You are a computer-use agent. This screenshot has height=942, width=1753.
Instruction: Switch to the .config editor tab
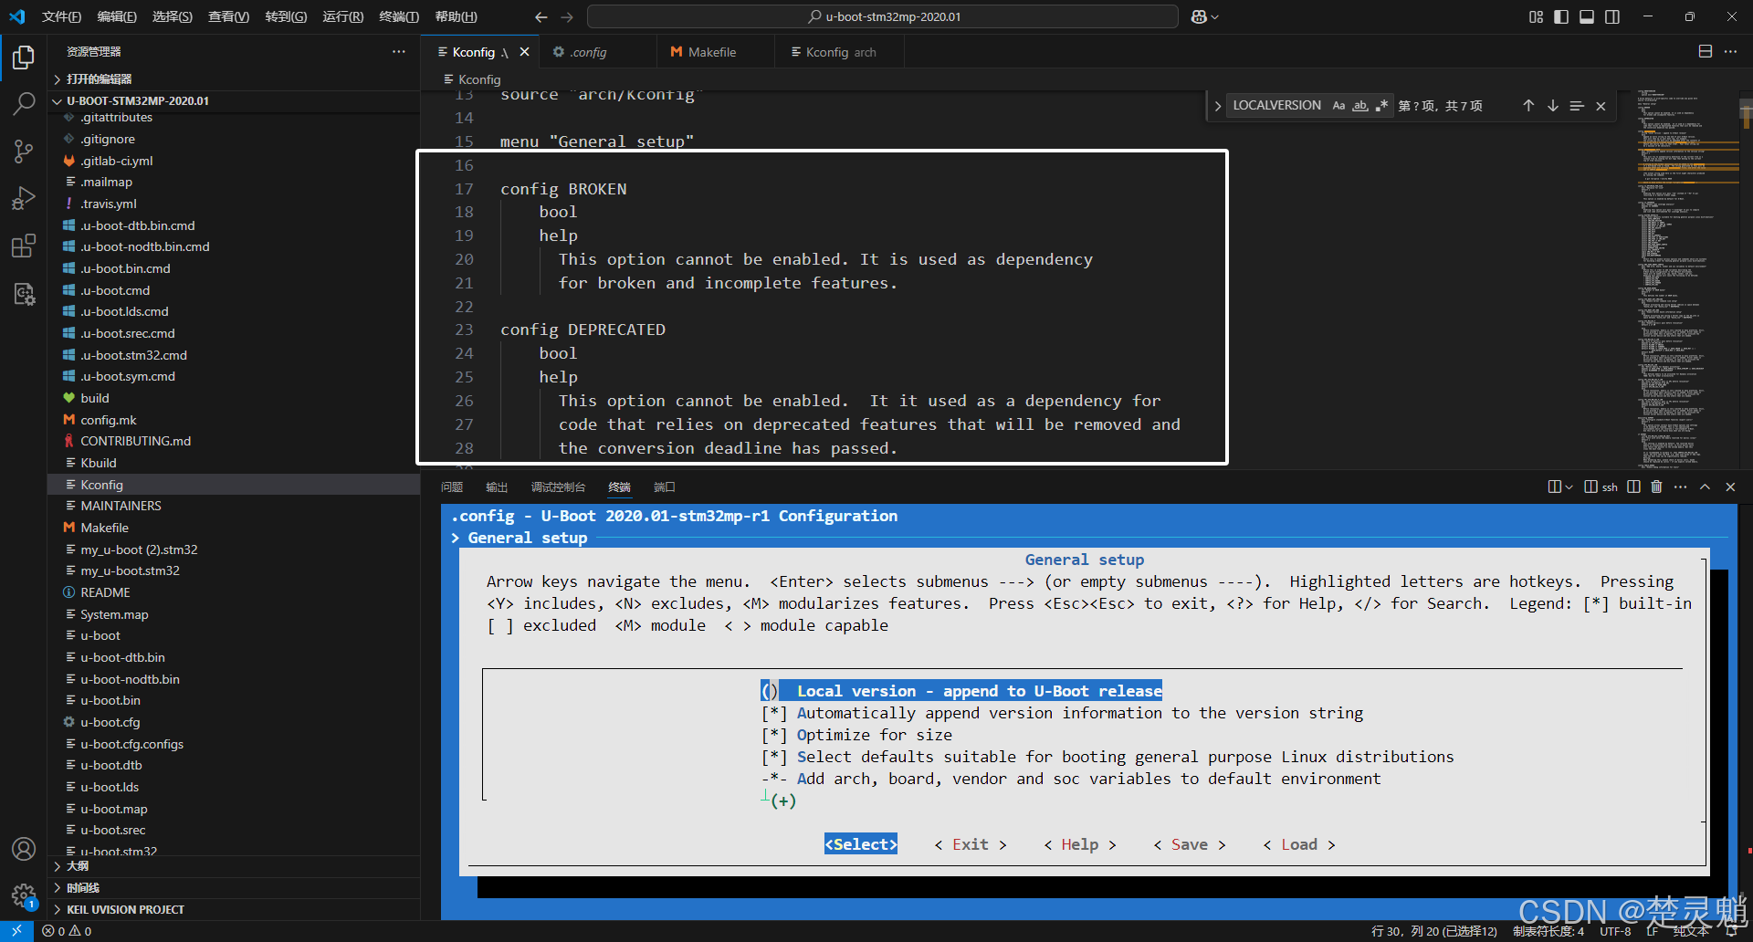597,52
